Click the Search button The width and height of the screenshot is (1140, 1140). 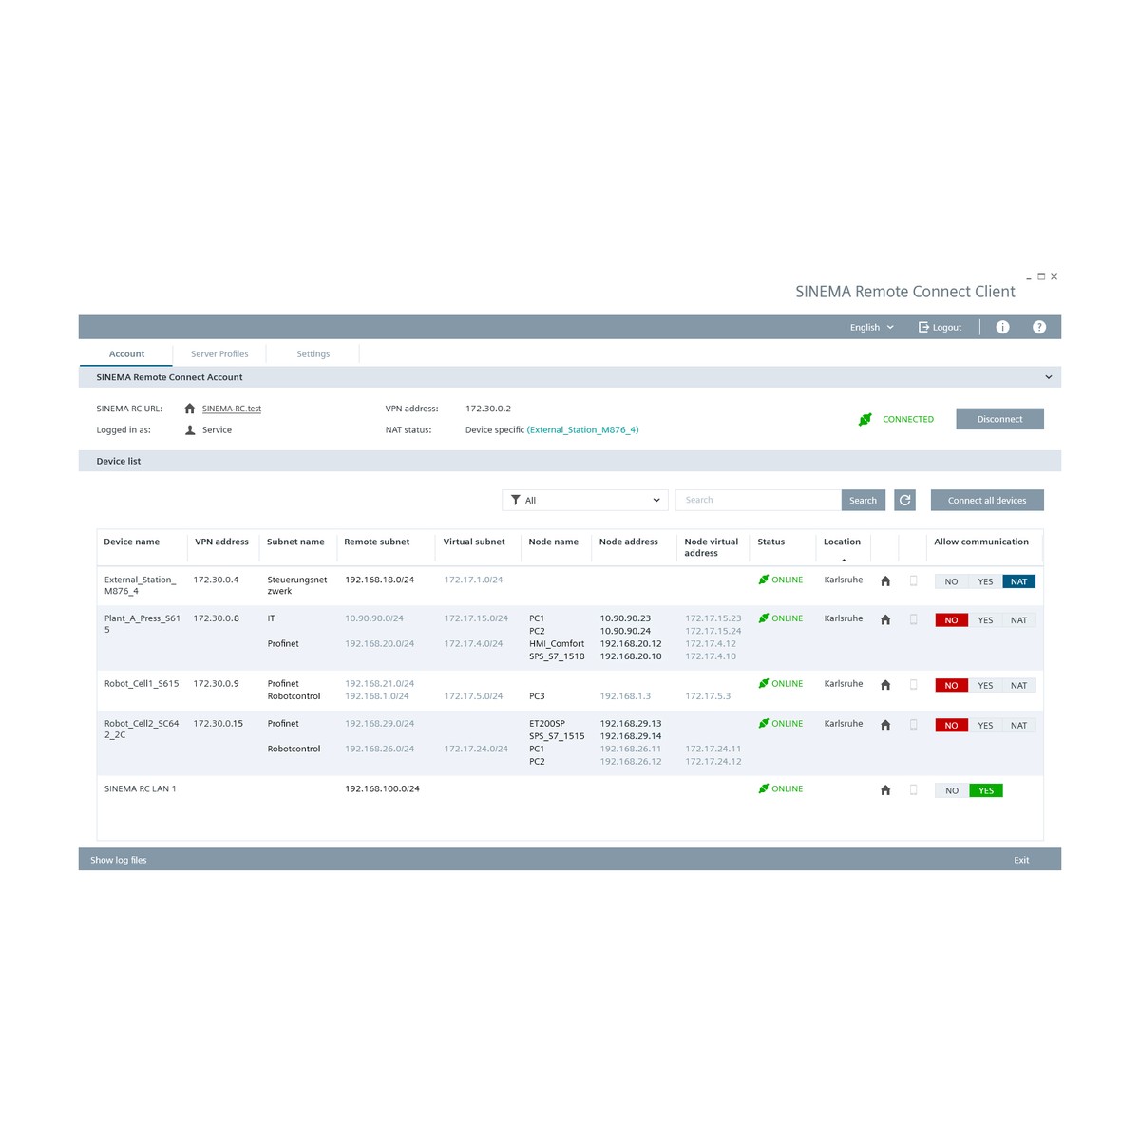(863, 500)
